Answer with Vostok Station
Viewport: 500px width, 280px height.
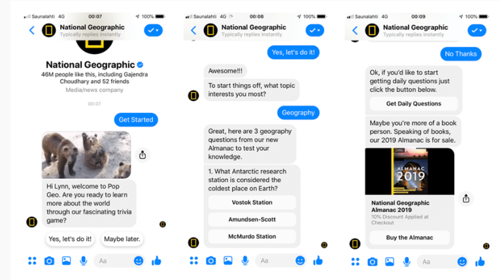pos(252,202)
